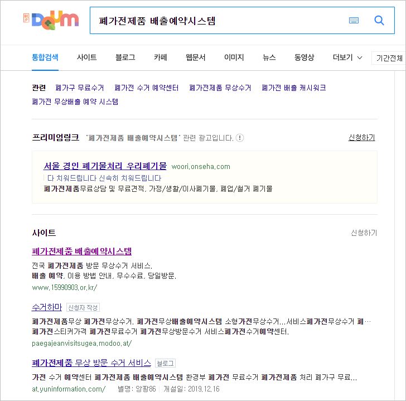Open the virtual keyboard icon in search box
The image size is (406, 401).
tap(354, 20)
